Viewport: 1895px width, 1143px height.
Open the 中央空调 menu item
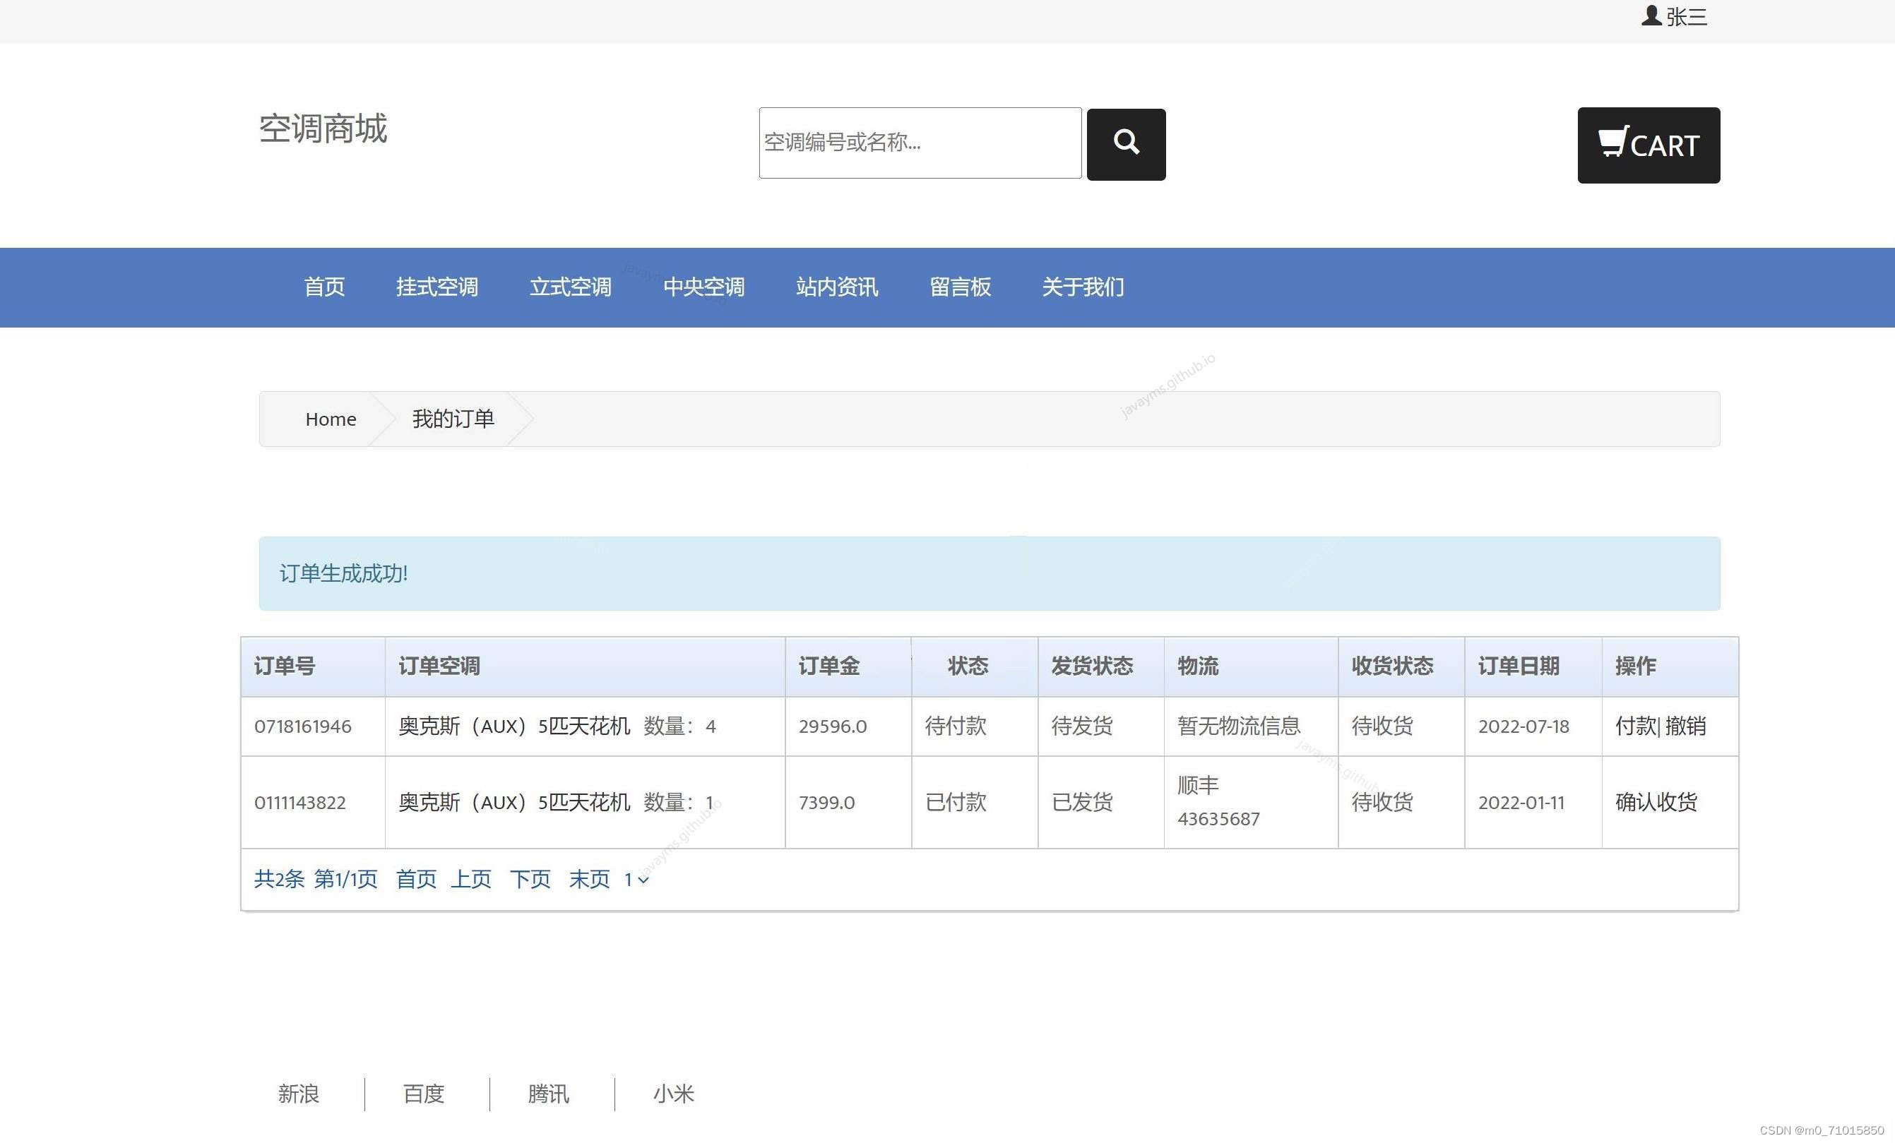703,287
